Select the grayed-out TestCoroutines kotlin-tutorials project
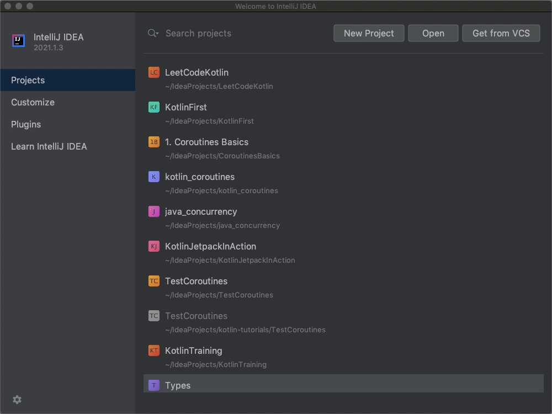 point(196,316)
